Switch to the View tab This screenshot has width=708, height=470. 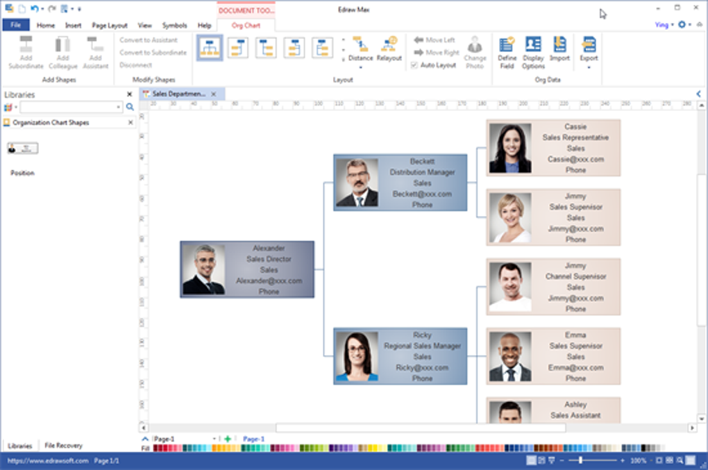coord(144,25)
